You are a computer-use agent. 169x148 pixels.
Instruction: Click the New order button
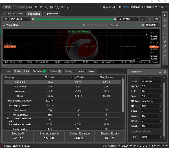(x=20, y=7)
